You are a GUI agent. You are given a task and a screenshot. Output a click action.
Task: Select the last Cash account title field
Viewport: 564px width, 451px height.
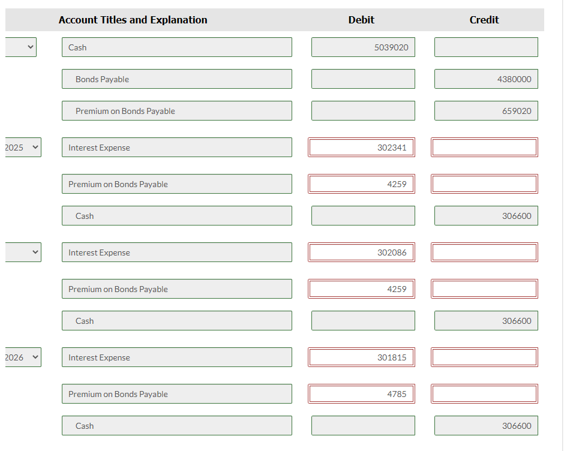pos(176,425)
